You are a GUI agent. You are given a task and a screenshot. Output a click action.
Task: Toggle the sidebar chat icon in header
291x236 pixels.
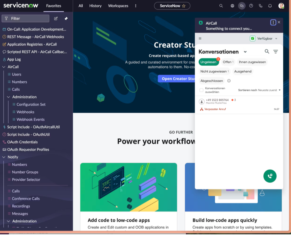pos(242,6)
